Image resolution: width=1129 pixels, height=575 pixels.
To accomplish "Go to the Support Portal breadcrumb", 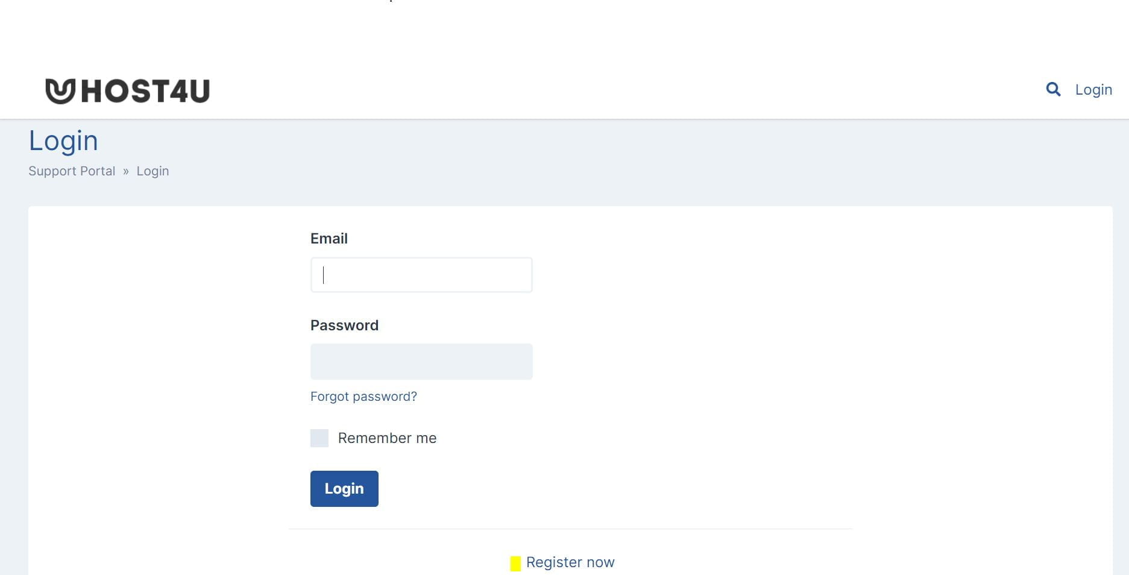I will pos(72,171).
